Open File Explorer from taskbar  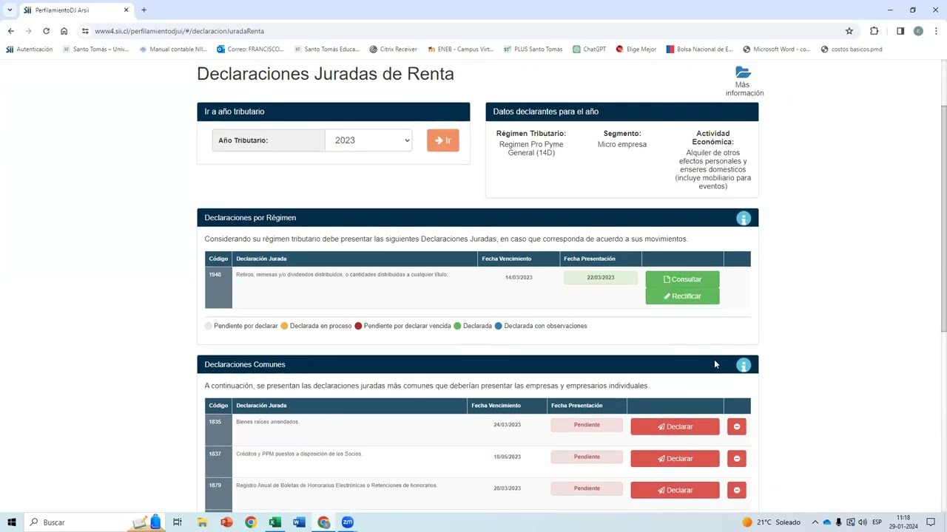click(202, 522)
